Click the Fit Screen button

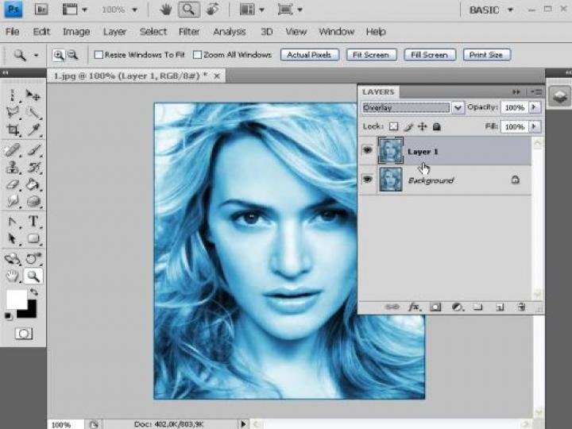[371, 55]
